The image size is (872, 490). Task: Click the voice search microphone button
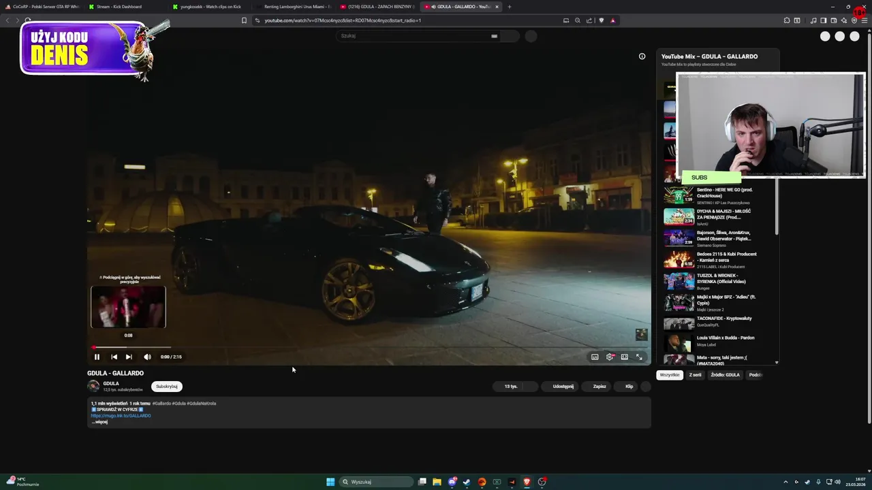[531, 36]
